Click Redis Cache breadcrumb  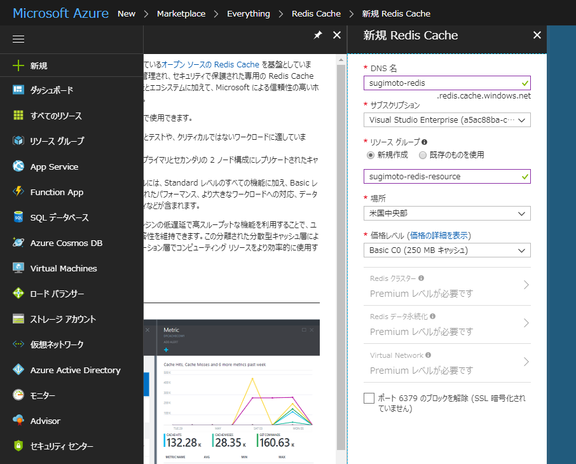click(x=316, y=13)
